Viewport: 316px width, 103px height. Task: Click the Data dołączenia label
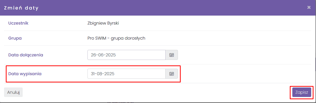coord(26,55)
